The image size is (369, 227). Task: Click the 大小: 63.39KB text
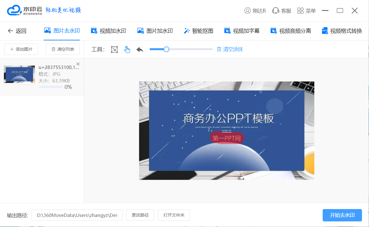[x=54, y=81]
